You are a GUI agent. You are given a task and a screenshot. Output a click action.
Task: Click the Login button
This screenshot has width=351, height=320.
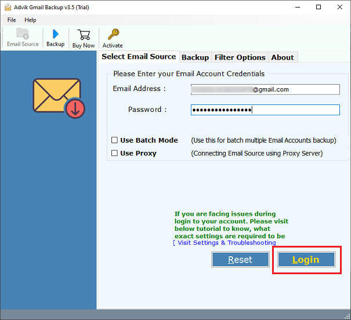coord(306,260)
